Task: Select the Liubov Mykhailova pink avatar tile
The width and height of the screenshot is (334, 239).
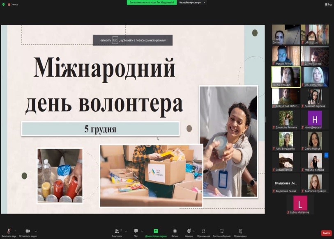Action: 300,204
